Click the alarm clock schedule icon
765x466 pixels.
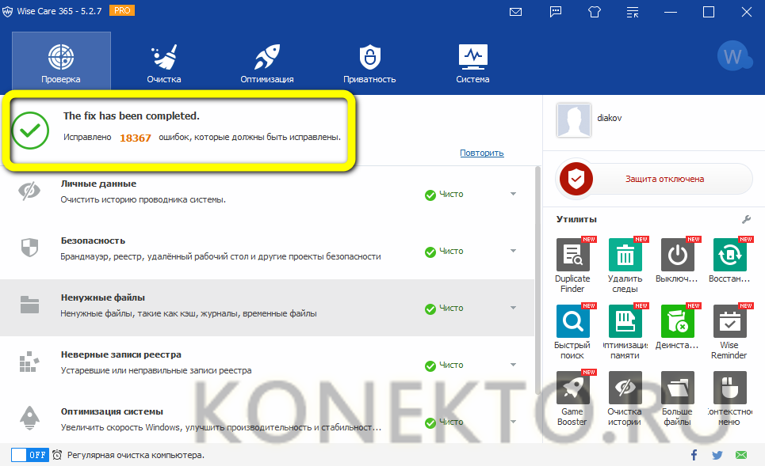[57, 455]
